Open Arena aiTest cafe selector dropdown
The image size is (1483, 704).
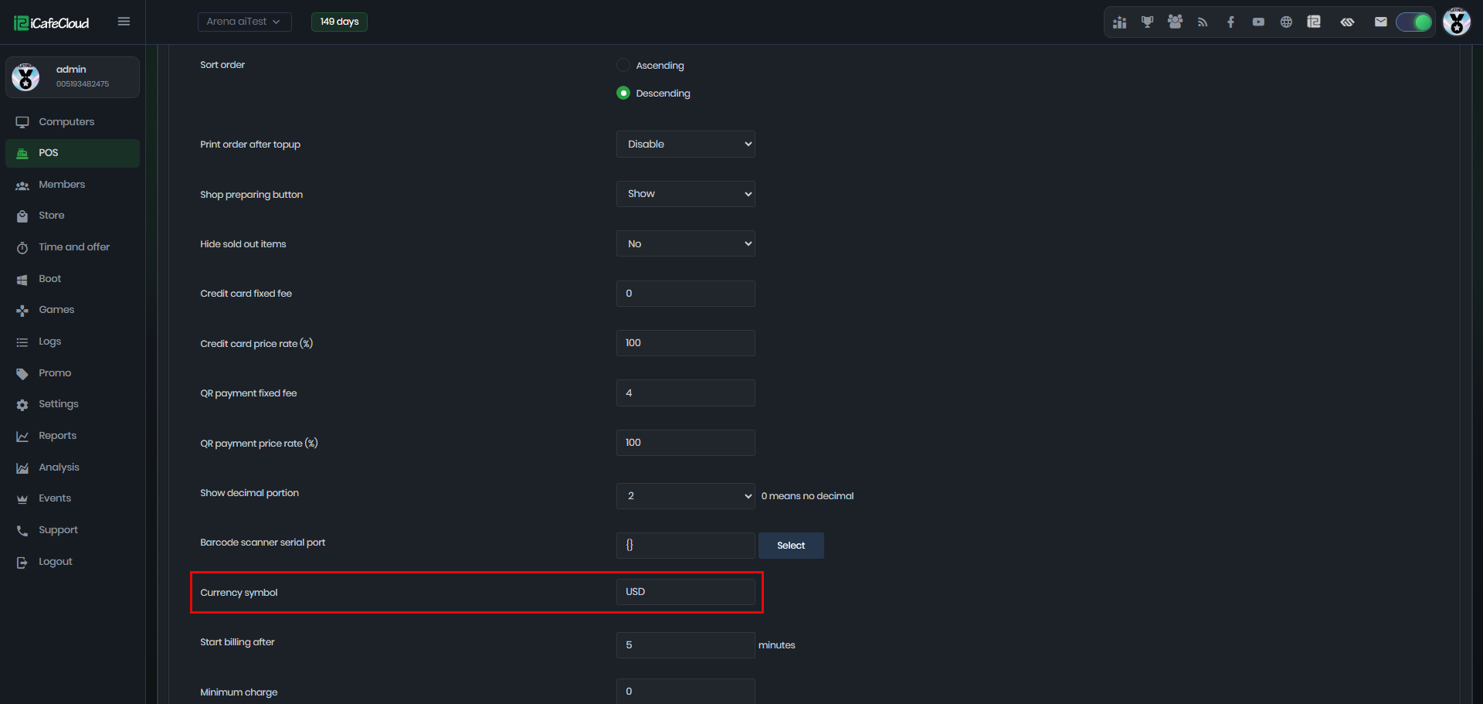click(x=244, y=22)
